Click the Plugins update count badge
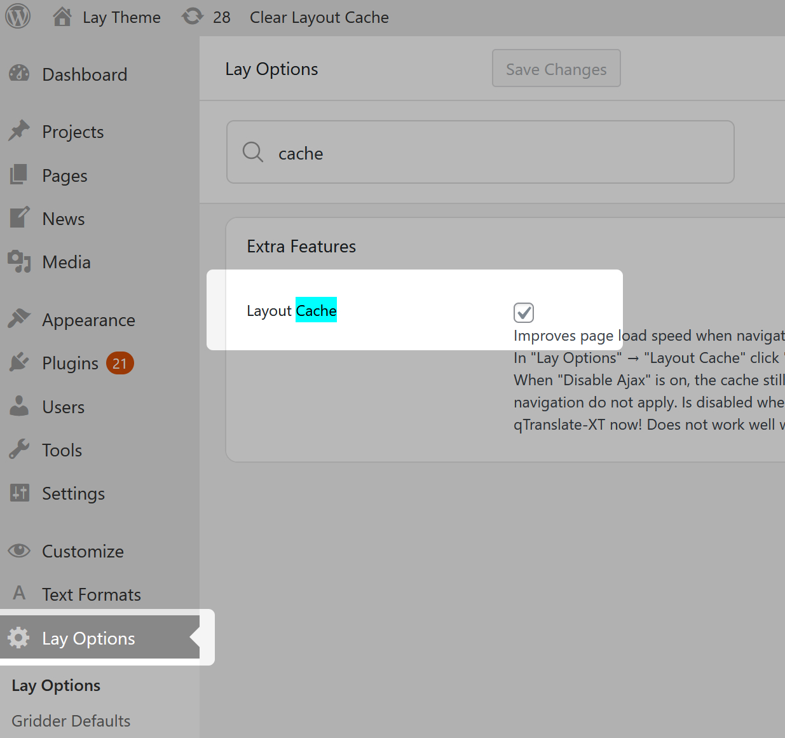Image resolution: width=785 pixels, height=738 pixels. click(119, 363)
